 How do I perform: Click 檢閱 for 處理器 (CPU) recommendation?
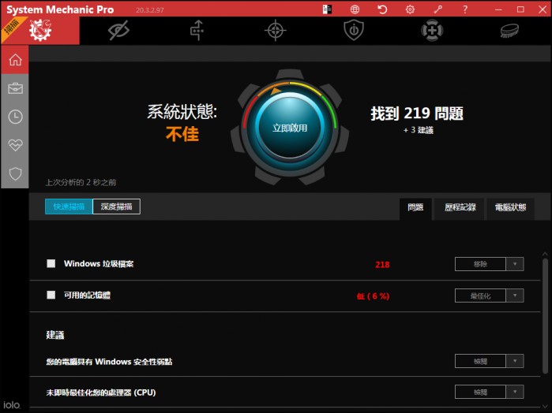point(481,392)
